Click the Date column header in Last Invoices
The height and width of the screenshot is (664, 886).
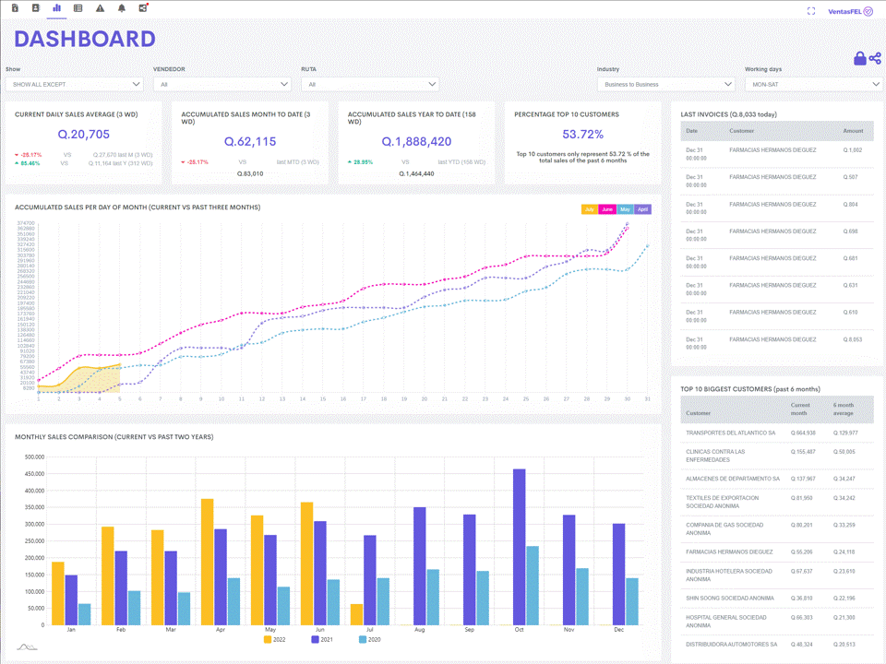pos(691,131)
